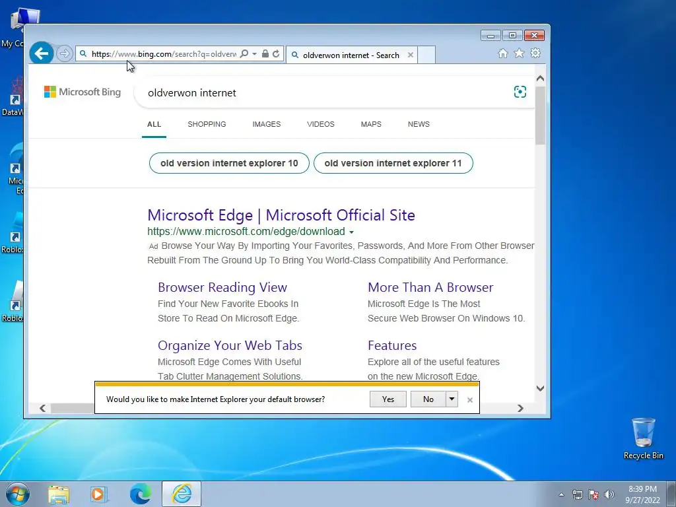The image size is (676, 507).
Task: Open Bing visual search camera icon
Action: click(520, 92)
